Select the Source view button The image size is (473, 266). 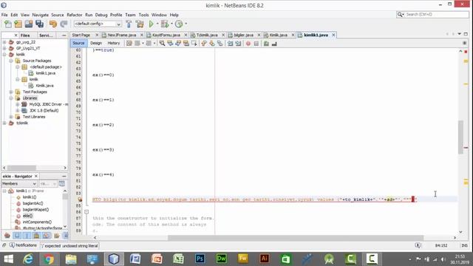click(x=78, y=43)
